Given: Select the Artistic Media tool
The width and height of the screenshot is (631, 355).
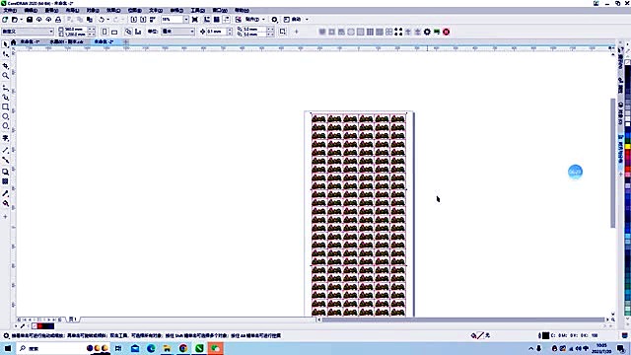Looking at the screenshot, I should 5,97.
